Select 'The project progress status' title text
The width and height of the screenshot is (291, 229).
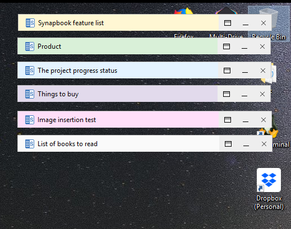(77, 71)
